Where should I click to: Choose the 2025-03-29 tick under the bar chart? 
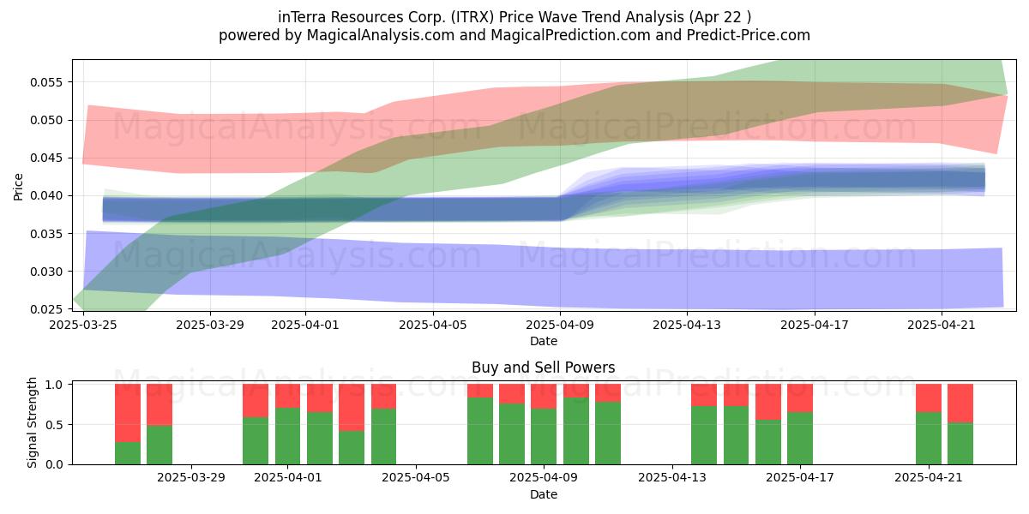point(191,478)
